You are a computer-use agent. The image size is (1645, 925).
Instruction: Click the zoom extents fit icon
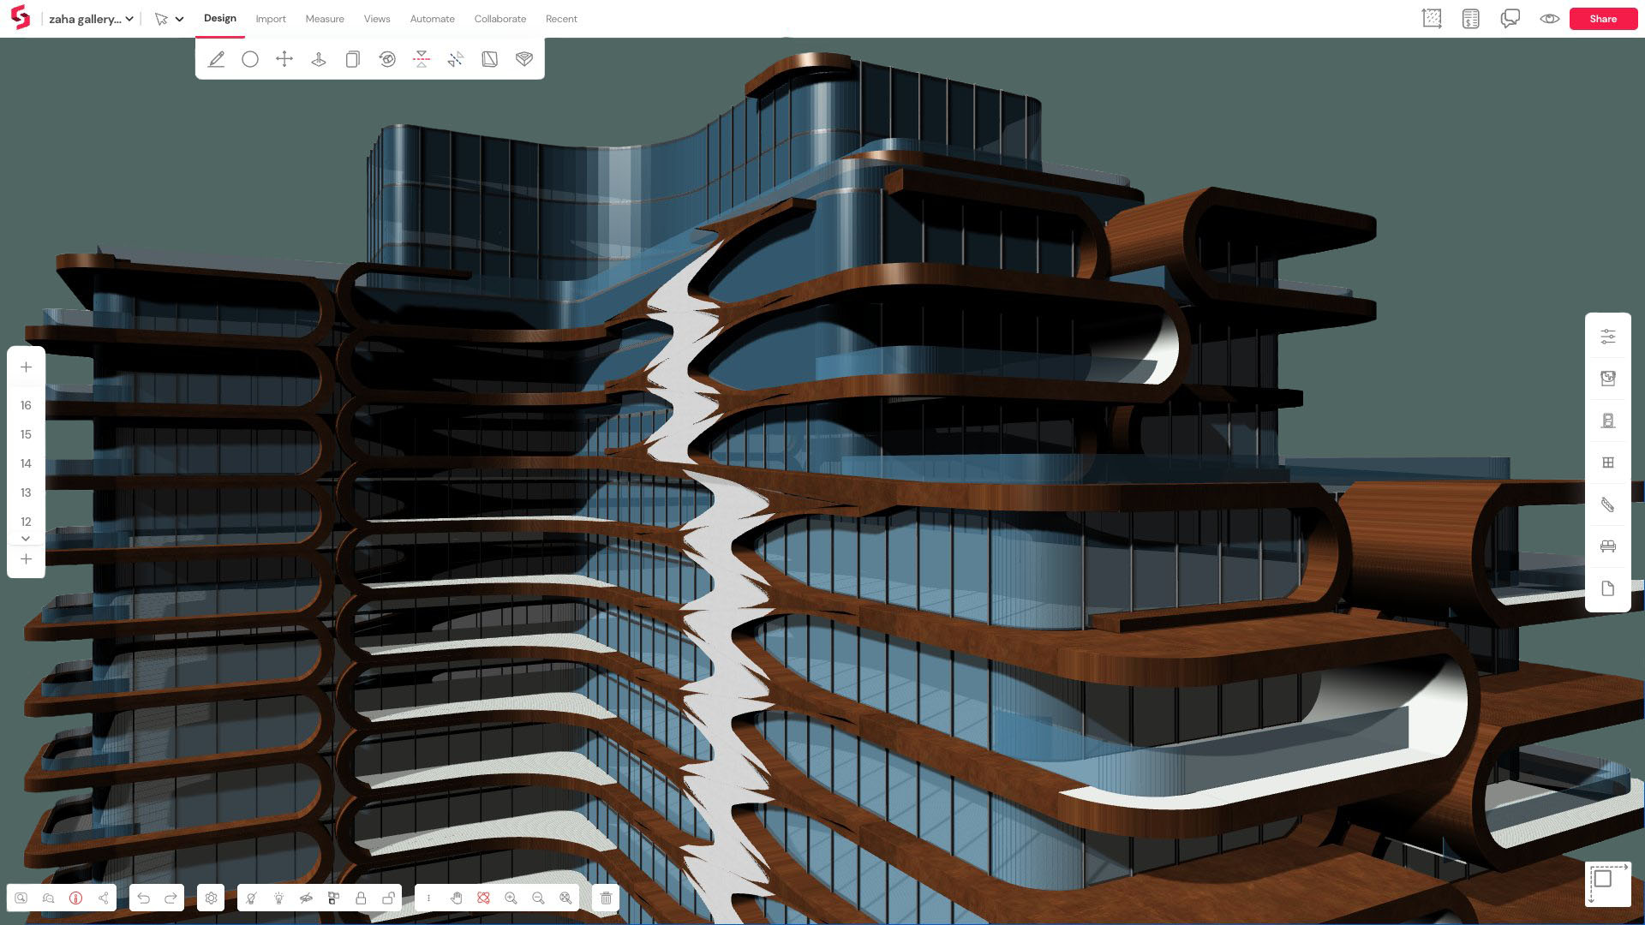click(x=565, y=898)
